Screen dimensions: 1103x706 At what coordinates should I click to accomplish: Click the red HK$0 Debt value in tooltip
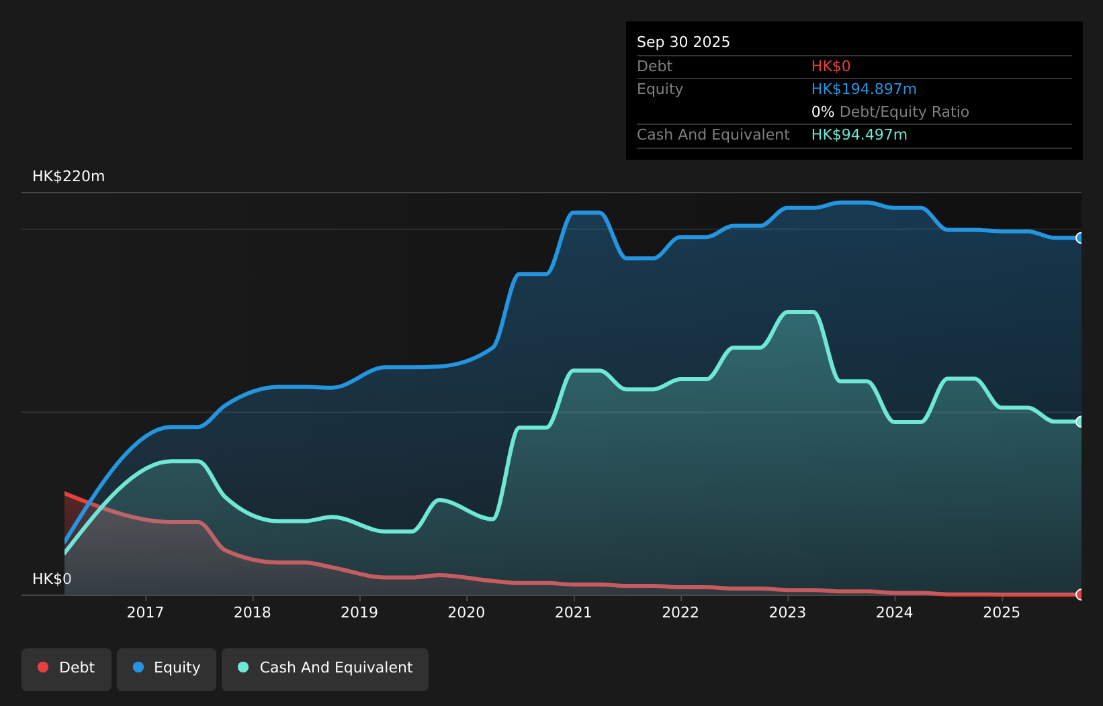831,66
